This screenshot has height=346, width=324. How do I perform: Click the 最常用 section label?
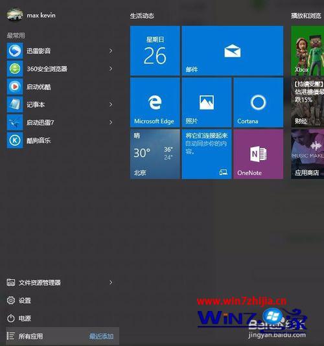[16, 35]
